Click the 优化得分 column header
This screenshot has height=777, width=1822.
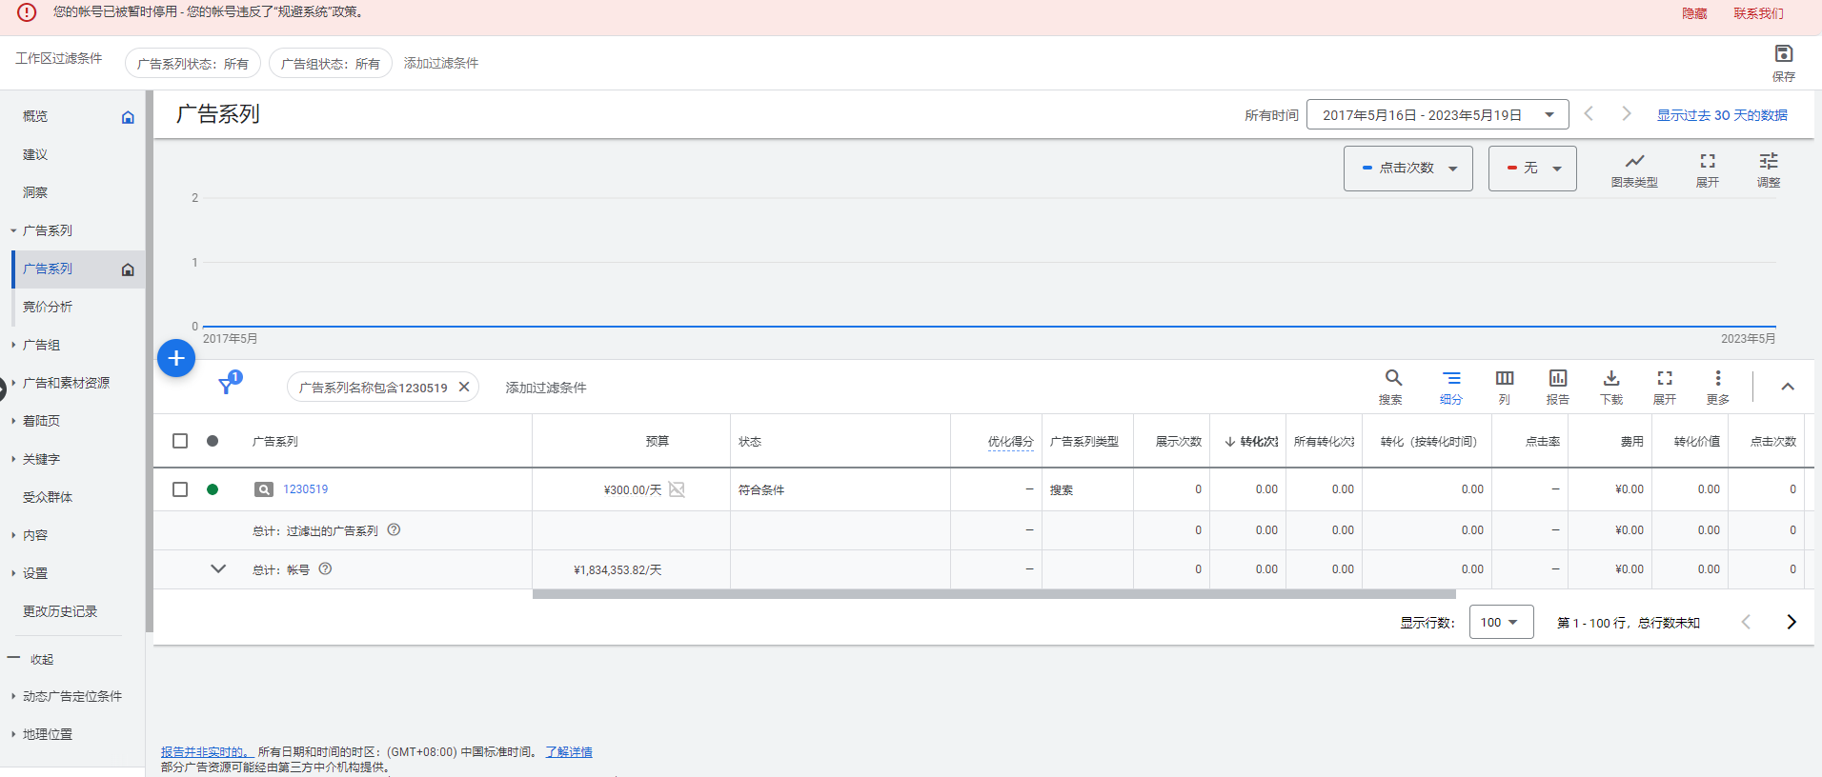pos(1010,442)
